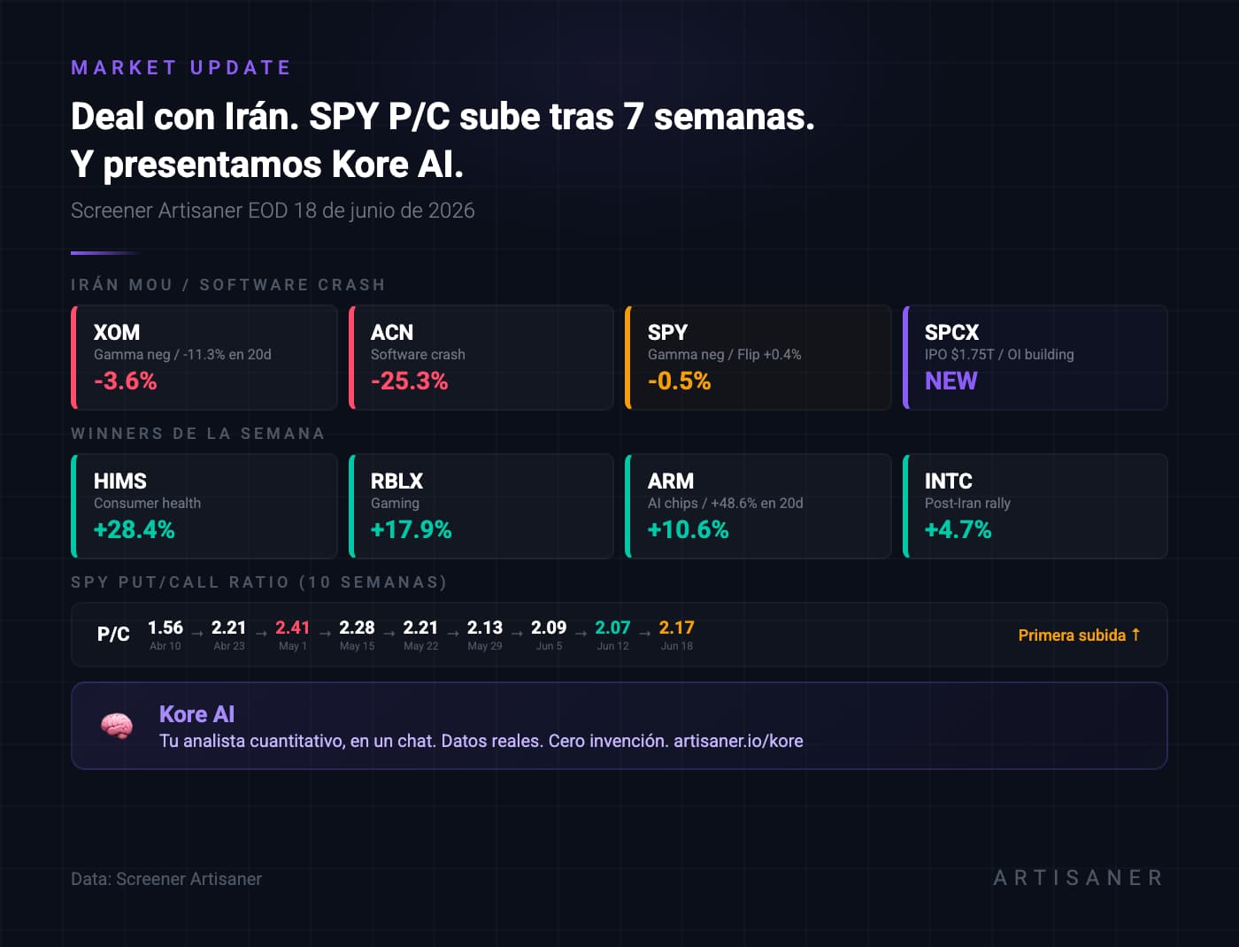Open the SPY Gamma neg card

click(758, 358)
